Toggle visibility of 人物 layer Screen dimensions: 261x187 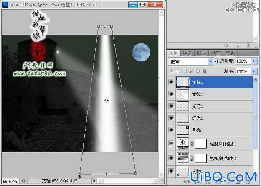point(171,171)
